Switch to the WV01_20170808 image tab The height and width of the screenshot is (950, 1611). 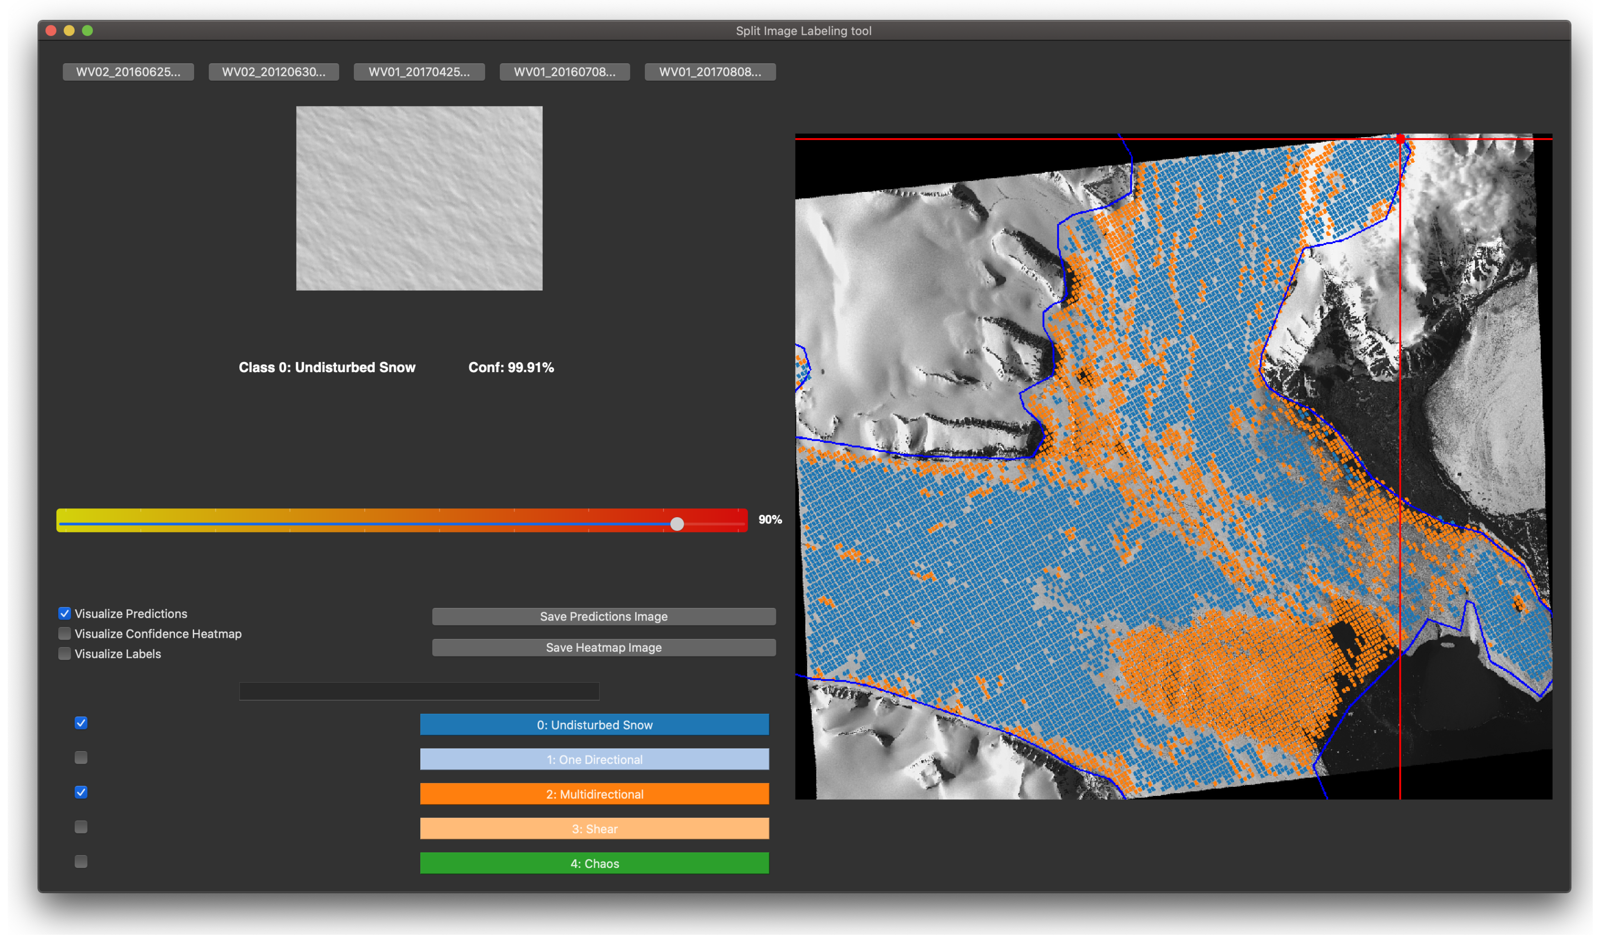click(709, 72)
